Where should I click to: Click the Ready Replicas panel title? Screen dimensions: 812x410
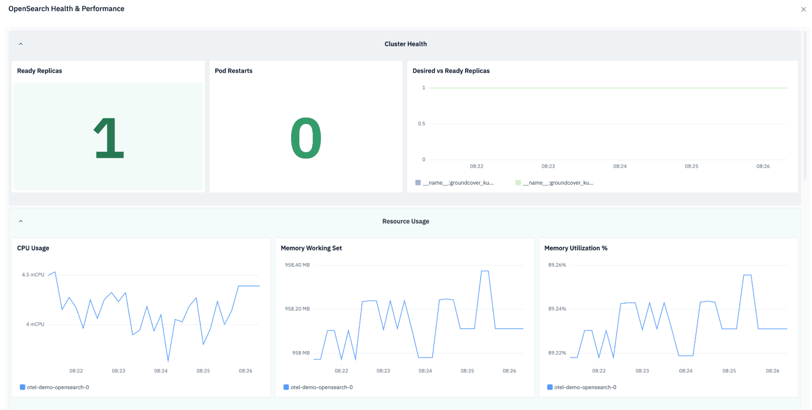[x=39, y=71]
